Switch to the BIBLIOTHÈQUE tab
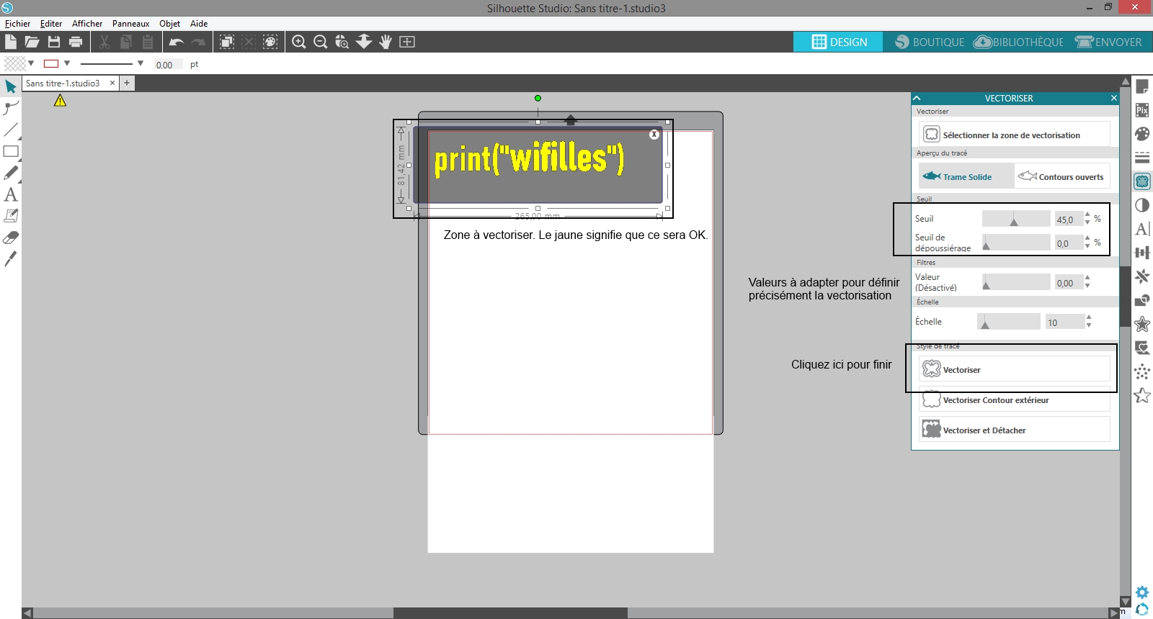Screen dimensions: 1153x619 (x=1018, y=42)
